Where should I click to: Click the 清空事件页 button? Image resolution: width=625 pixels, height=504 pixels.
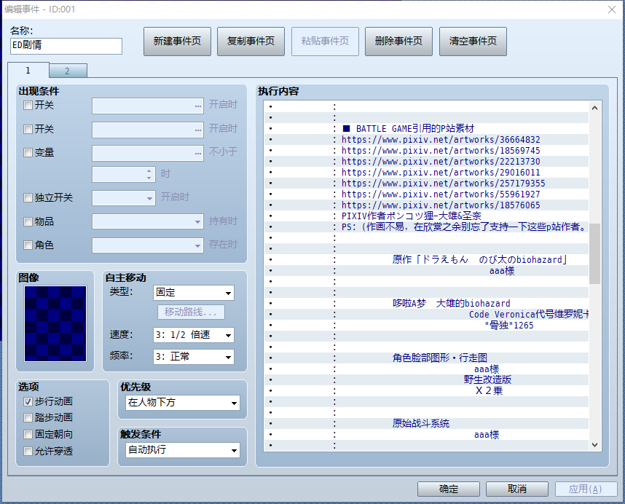coord(473,42)
